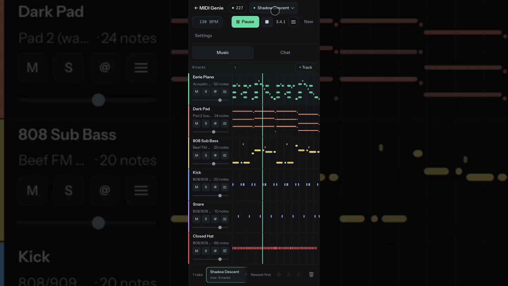Mute the 808 Sub Bass track
This screenshot has width=508, height=286.
(196, 155)
